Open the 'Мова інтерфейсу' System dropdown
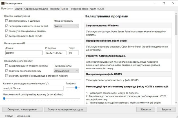Viewport: 178px width, 118px height. point(66,26)
